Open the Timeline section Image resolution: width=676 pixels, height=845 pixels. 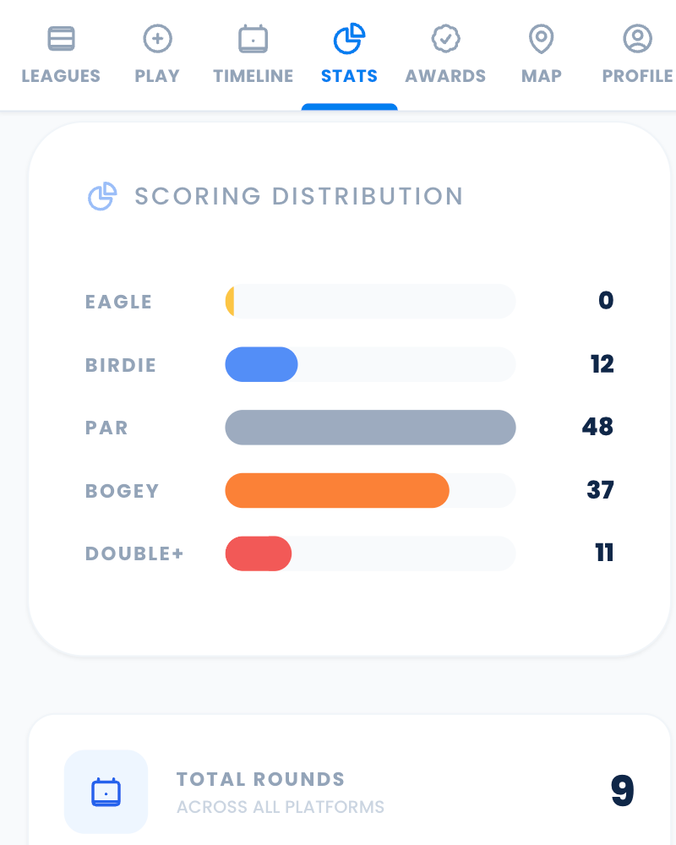253,76
